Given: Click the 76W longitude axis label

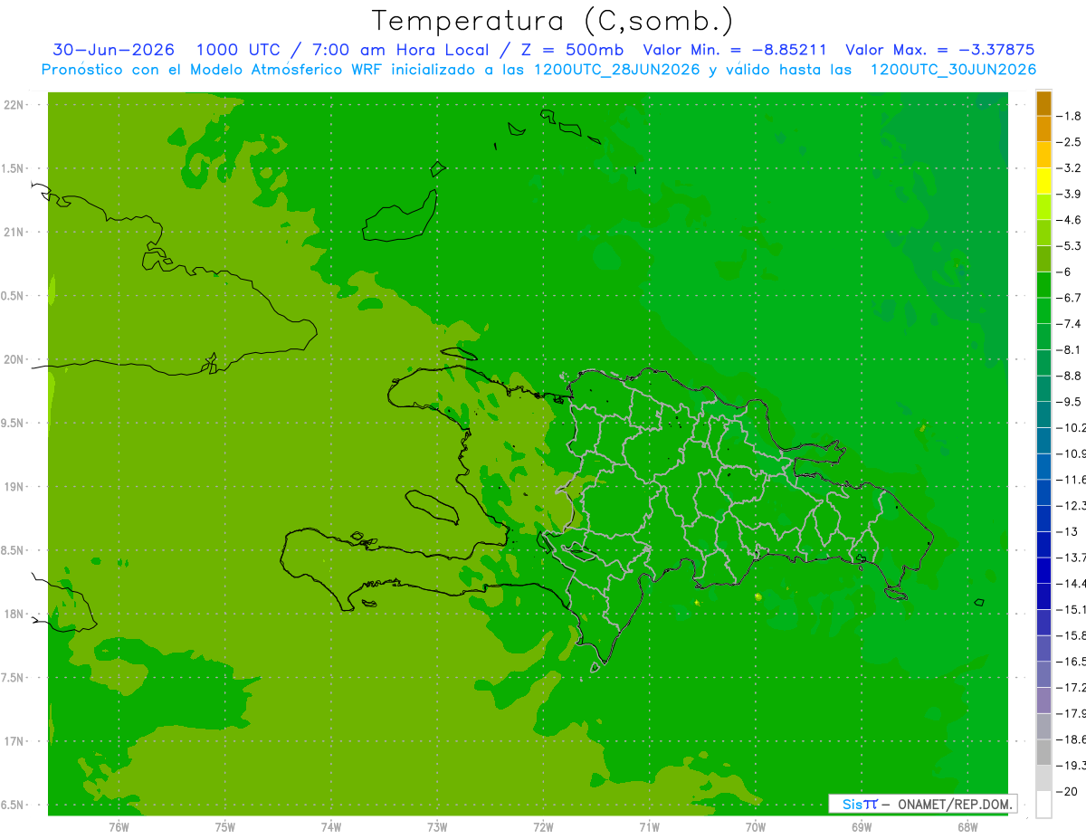Looking at the screenshot, I should [119, 826].
